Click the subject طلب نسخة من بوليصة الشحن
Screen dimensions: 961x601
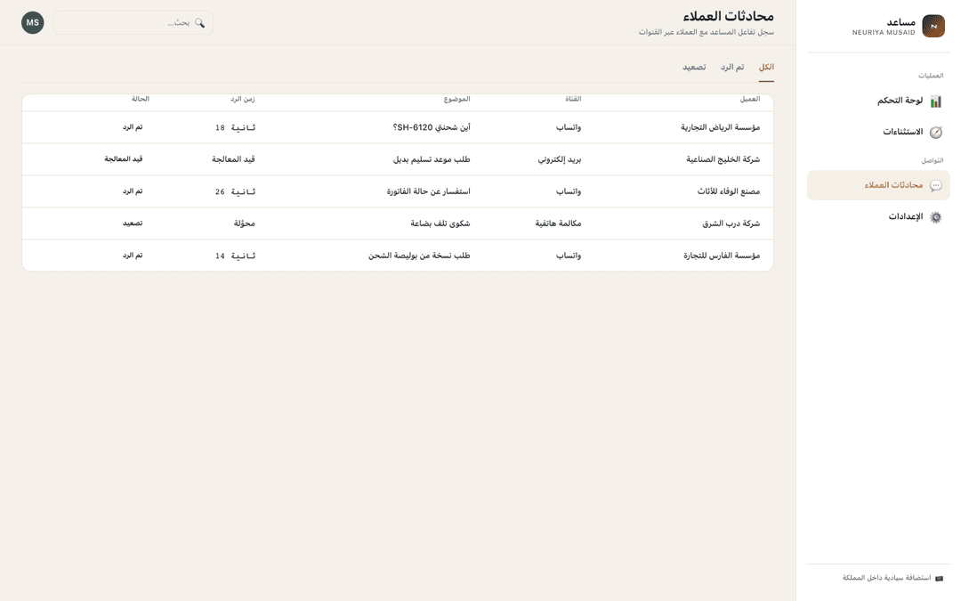419,256
